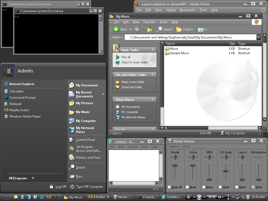Open Printers and Faxes in the Start menu

[85, 158]
